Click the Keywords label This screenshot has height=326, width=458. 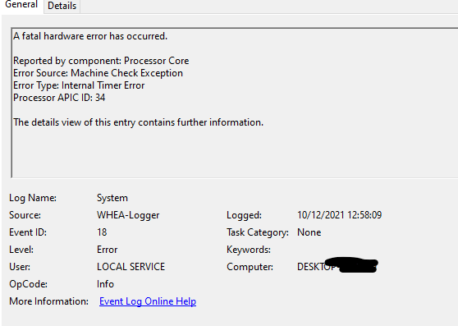(x=249, y=250)
